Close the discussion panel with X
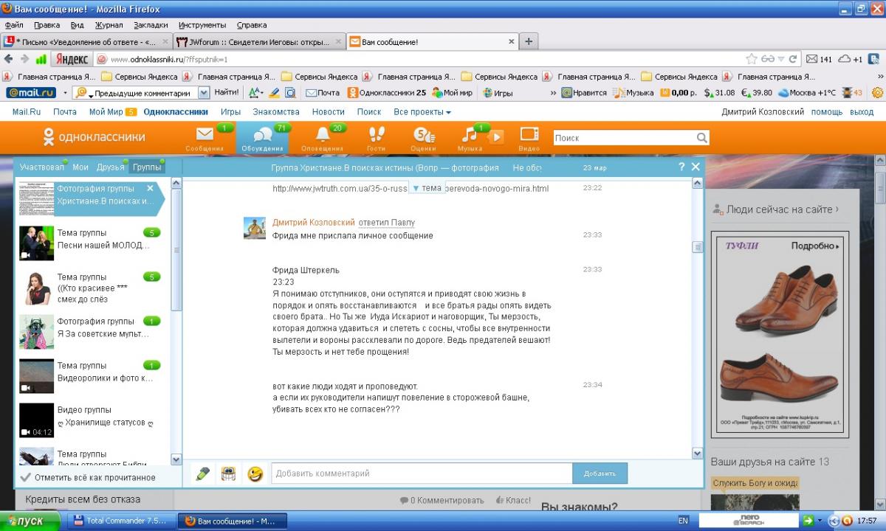The width and height of the screenshot is (886, 531). point(695,167)
